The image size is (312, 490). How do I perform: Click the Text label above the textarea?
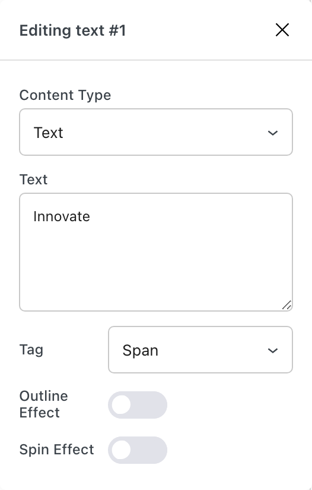pyautogui.click(x=33, y=180)
